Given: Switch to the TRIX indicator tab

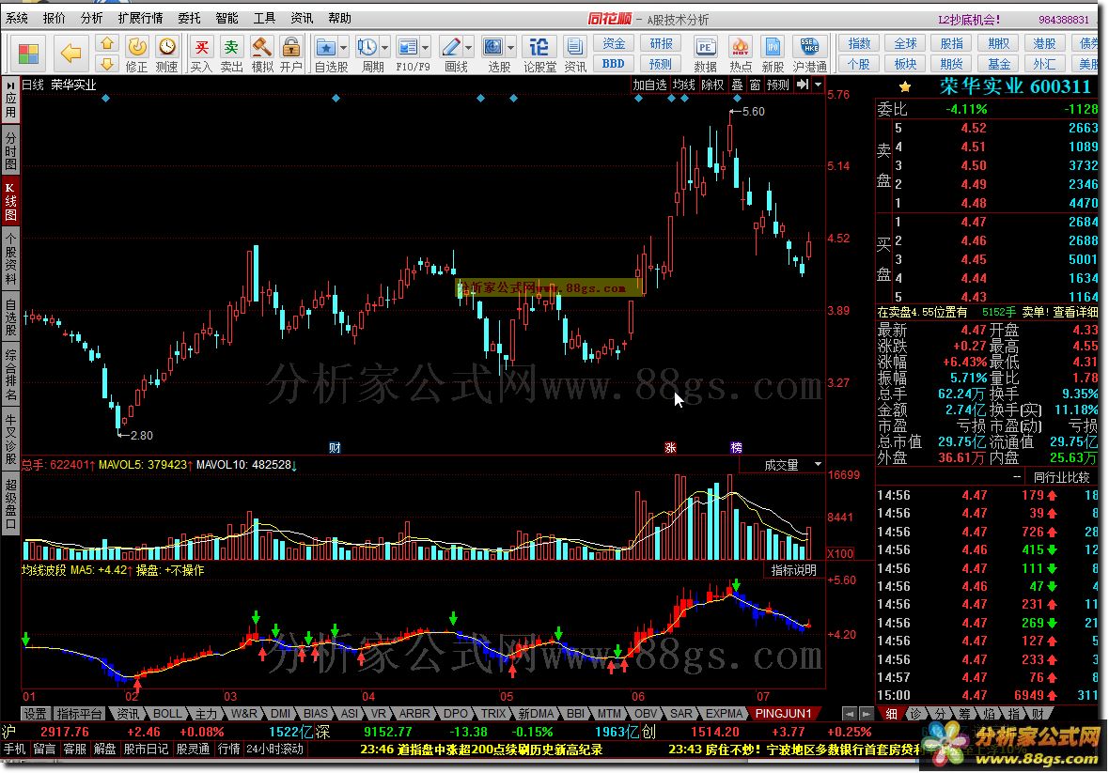Looking at the screenshot, I should (x=492, y=714).
